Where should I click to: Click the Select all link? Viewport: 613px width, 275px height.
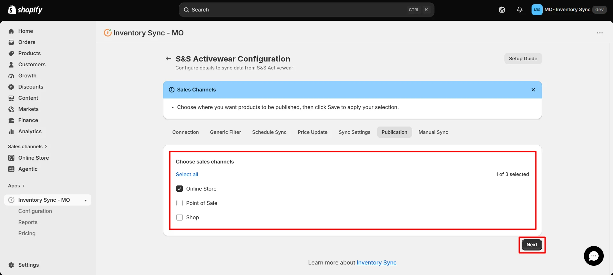[x=187, y=174]
